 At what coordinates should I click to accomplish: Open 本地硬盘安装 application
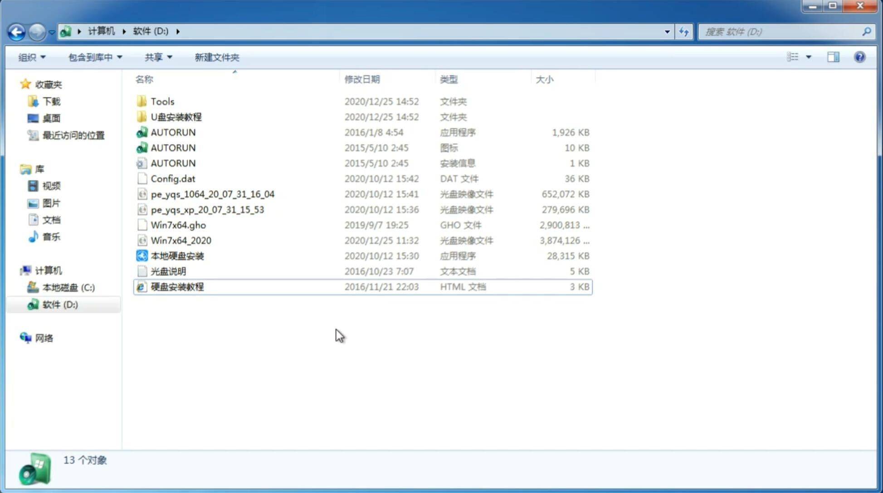click(x=177, y=256)
